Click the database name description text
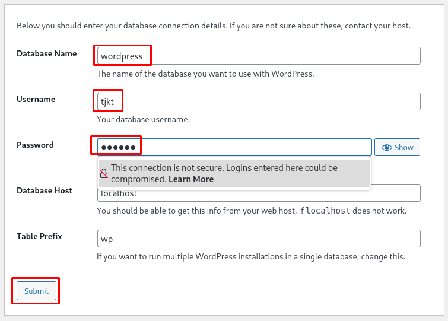The height and width of the screenshot is (321, 448). [x=205, y=74]
